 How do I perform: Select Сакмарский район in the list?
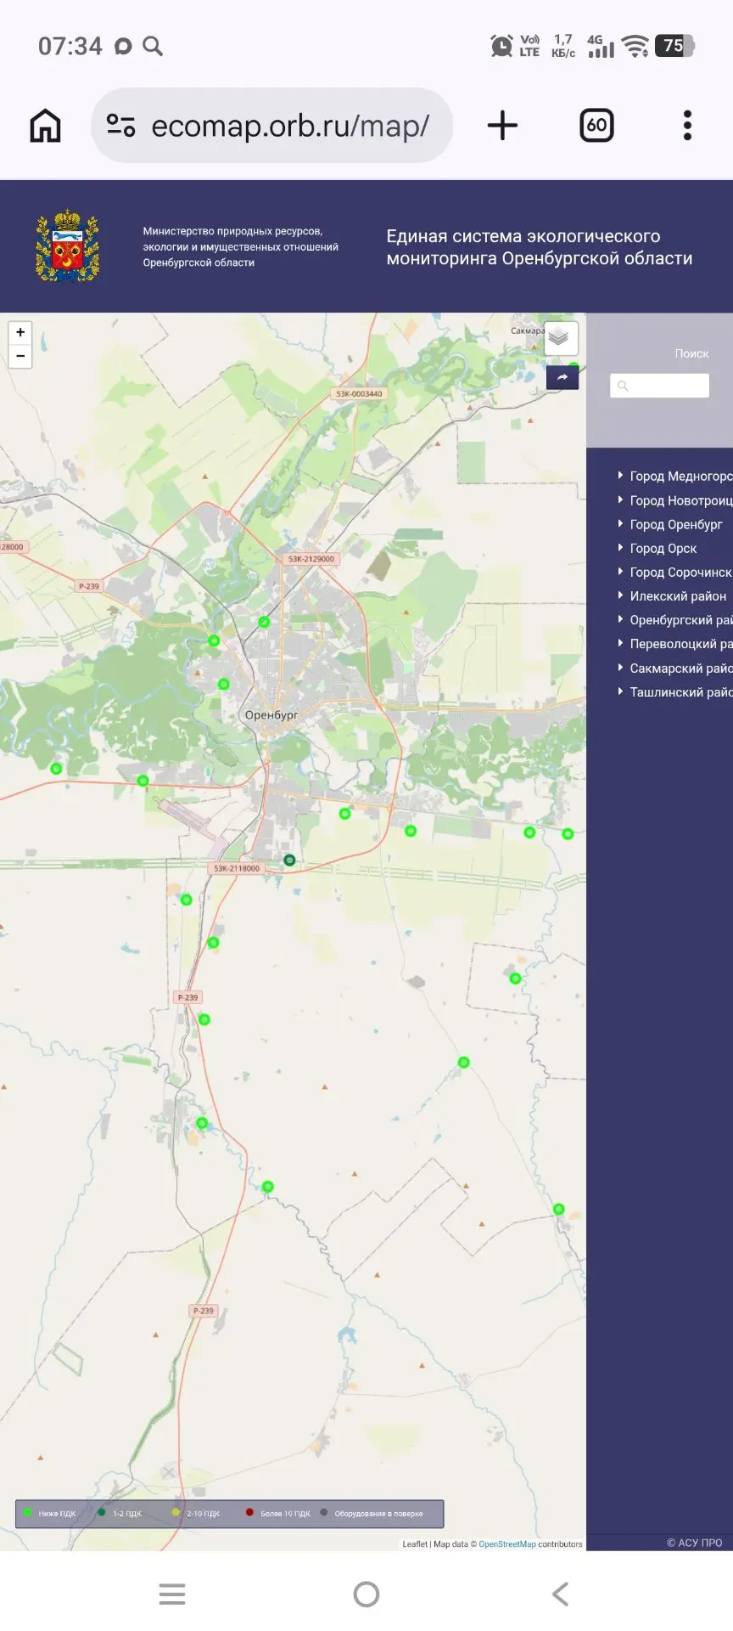[681, 669]
